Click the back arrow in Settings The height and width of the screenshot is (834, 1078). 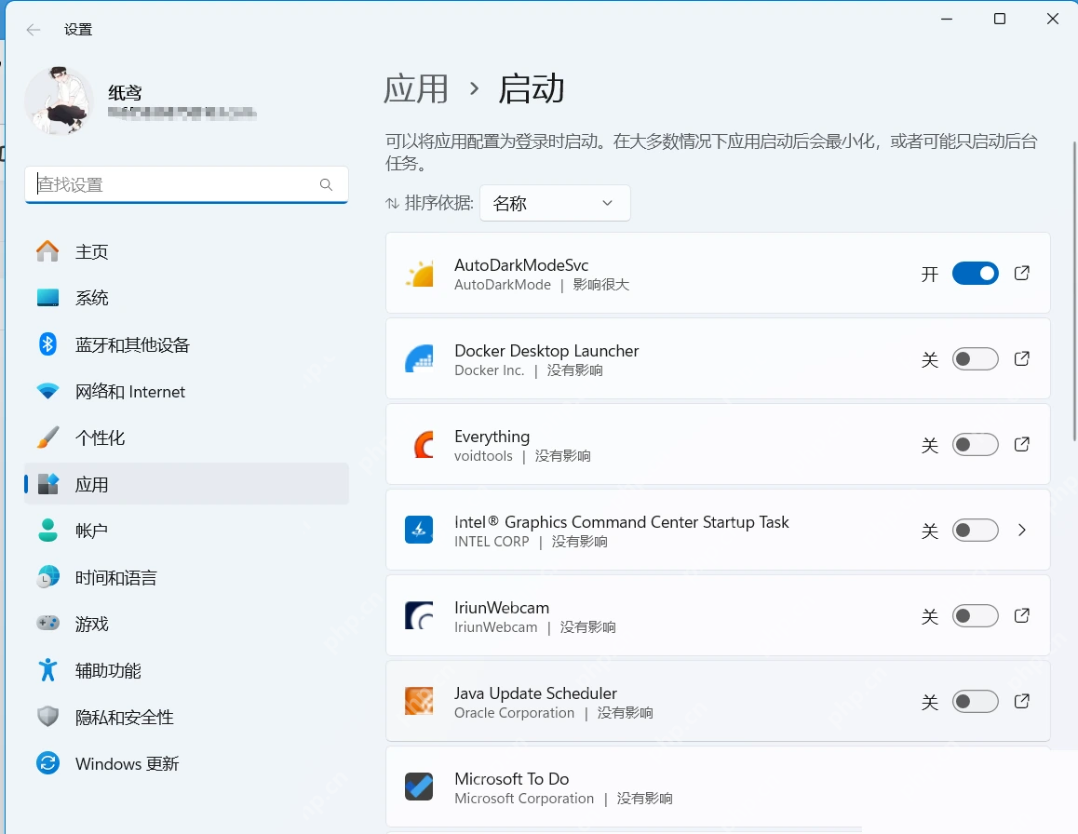[33, 30]
